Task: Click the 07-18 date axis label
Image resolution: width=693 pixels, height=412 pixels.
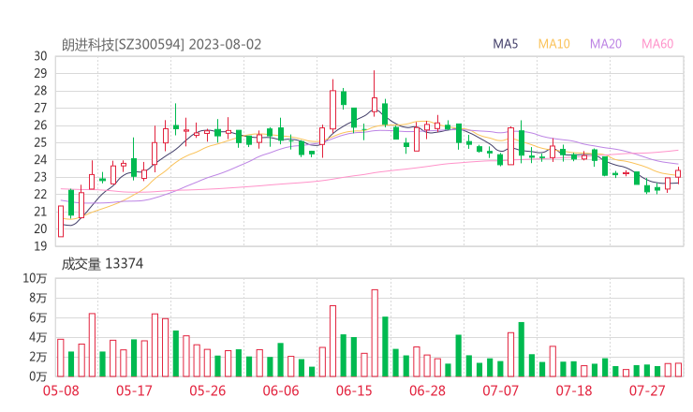Action: [x=574, y=390]
